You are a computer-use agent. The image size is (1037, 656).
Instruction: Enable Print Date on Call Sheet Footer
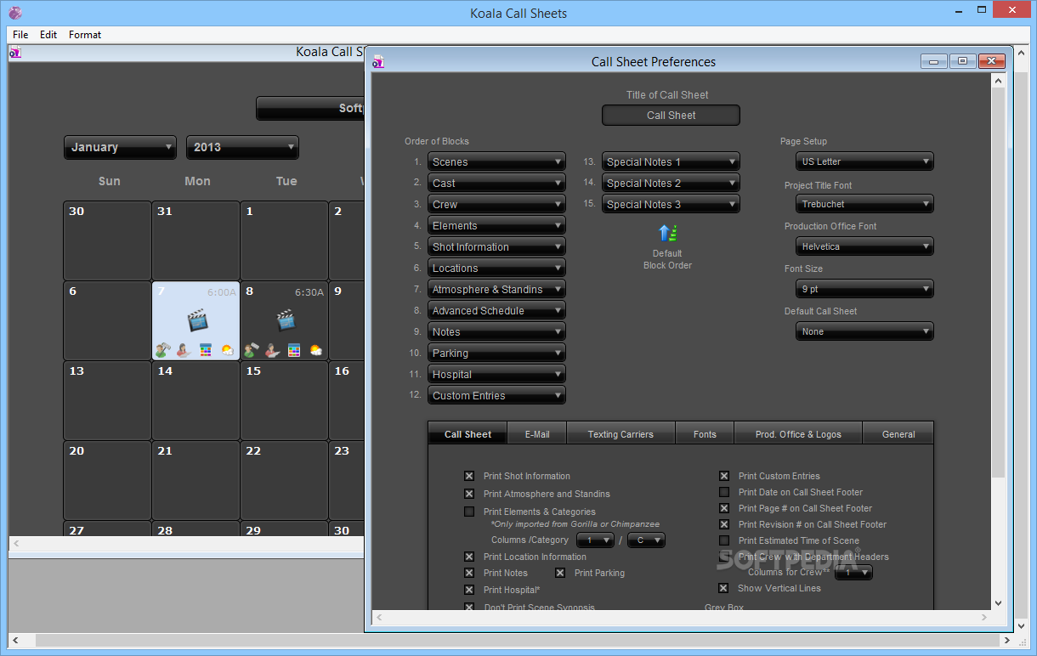point(724,492)
